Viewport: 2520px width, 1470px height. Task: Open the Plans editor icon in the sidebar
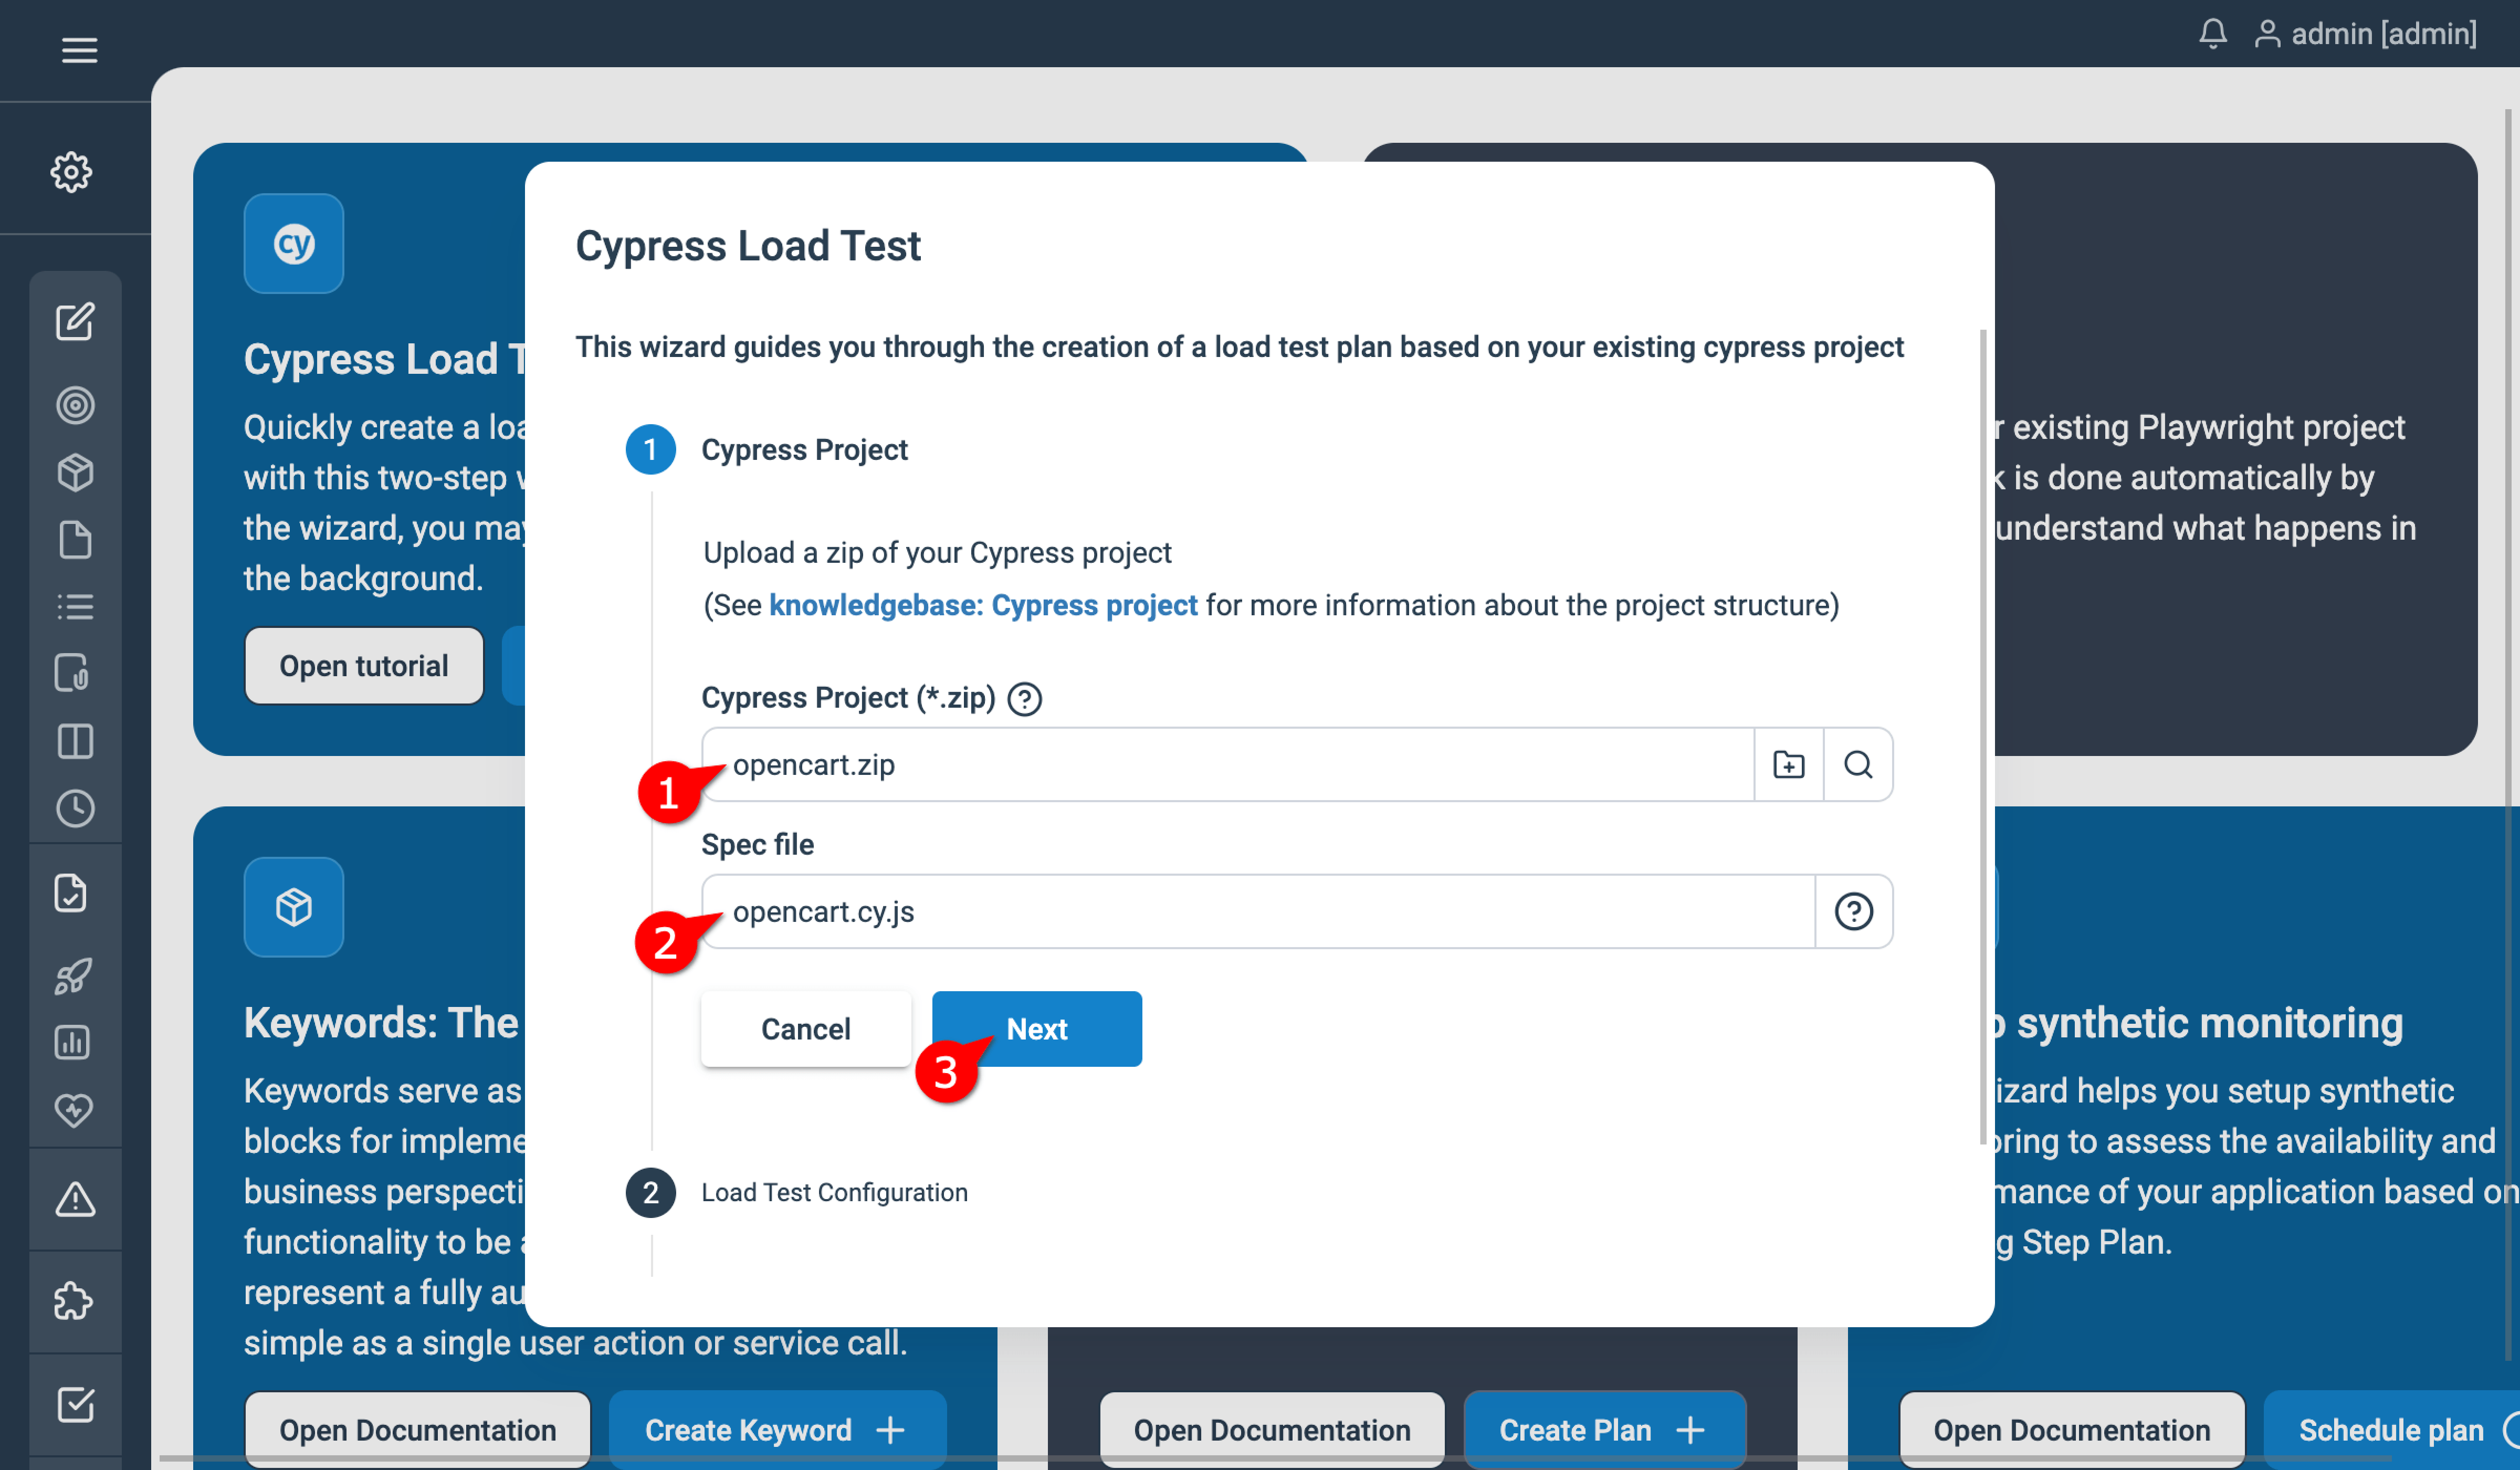pyautogui.click(x=75, y=322)
